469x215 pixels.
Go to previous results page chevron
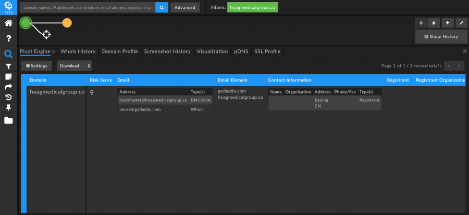coord(449,65)
